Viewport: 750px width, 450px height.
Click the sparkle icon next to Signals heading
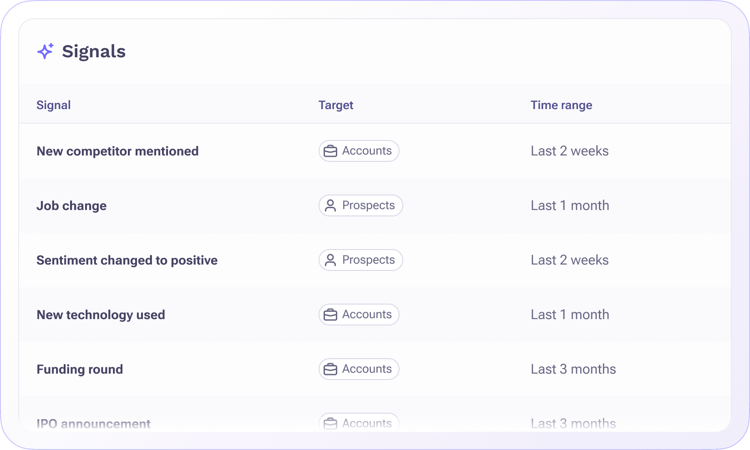click(46, 51)
